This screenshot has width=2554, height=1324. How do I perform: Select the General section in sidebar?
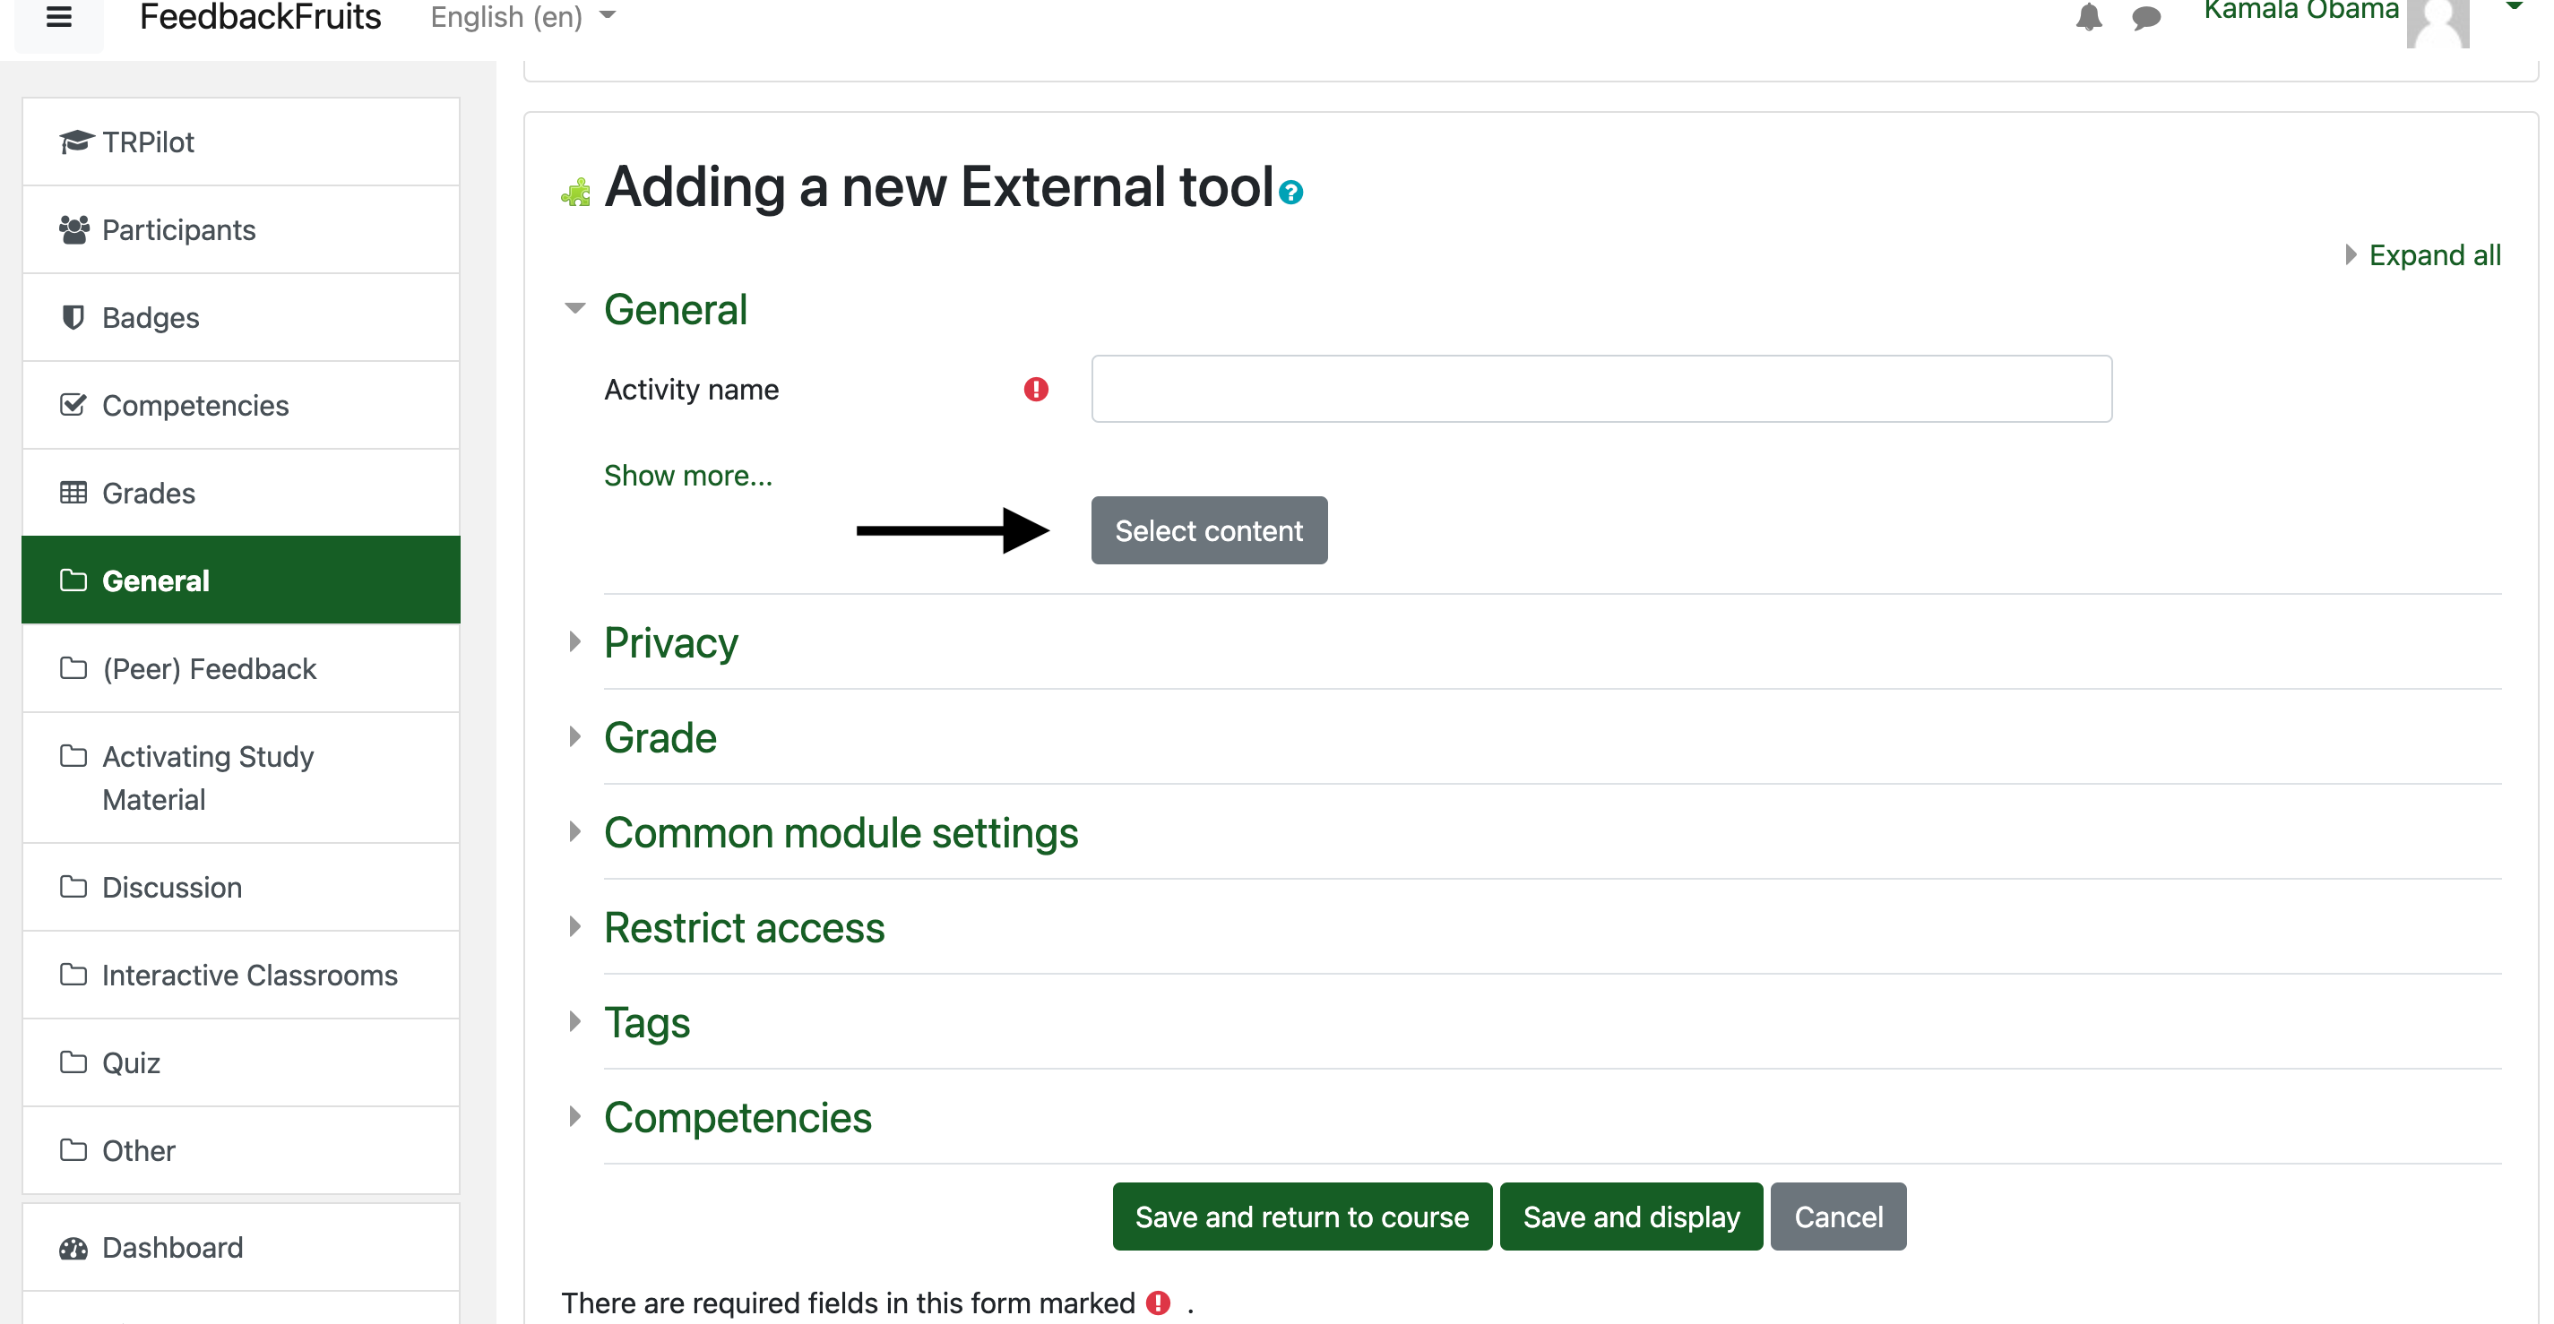coord(241,580)
